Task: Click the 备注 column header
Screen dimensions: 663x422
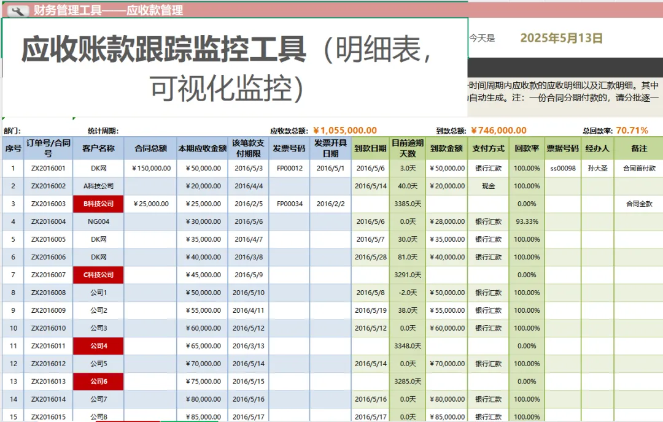Action: [639, 148]
